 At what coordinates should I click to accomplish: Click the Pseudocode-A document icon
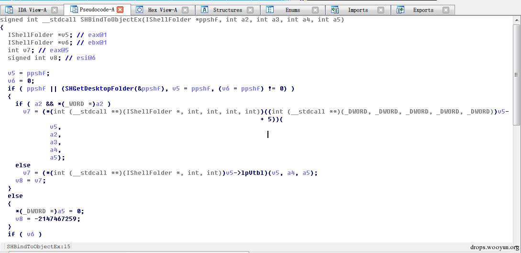(x=74, y=9)
